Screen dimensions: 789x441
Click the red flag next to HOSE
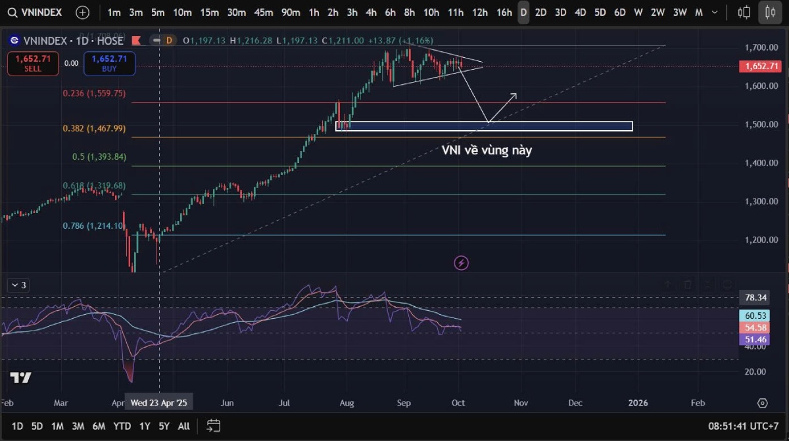point(135,41)
